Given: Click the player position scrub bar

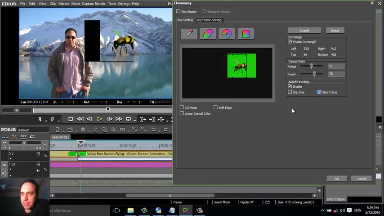Looking at the screenshot, I should [x=103, y=110].
